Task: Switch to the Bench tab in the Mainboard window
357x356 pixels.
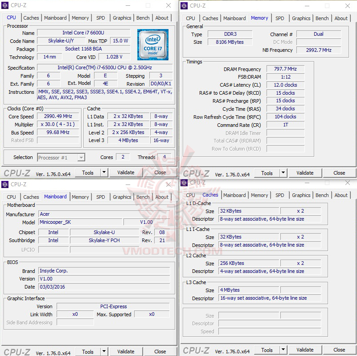Action: [x=143, y=197]
